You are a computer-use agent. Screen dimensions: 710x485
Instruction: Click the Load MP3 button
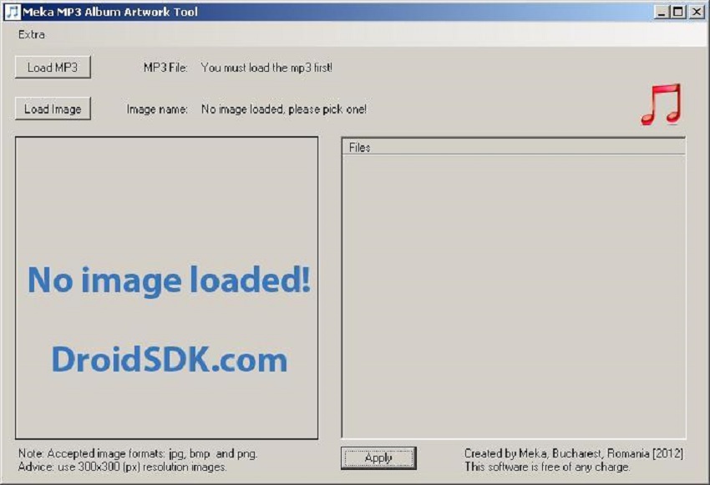53,68
